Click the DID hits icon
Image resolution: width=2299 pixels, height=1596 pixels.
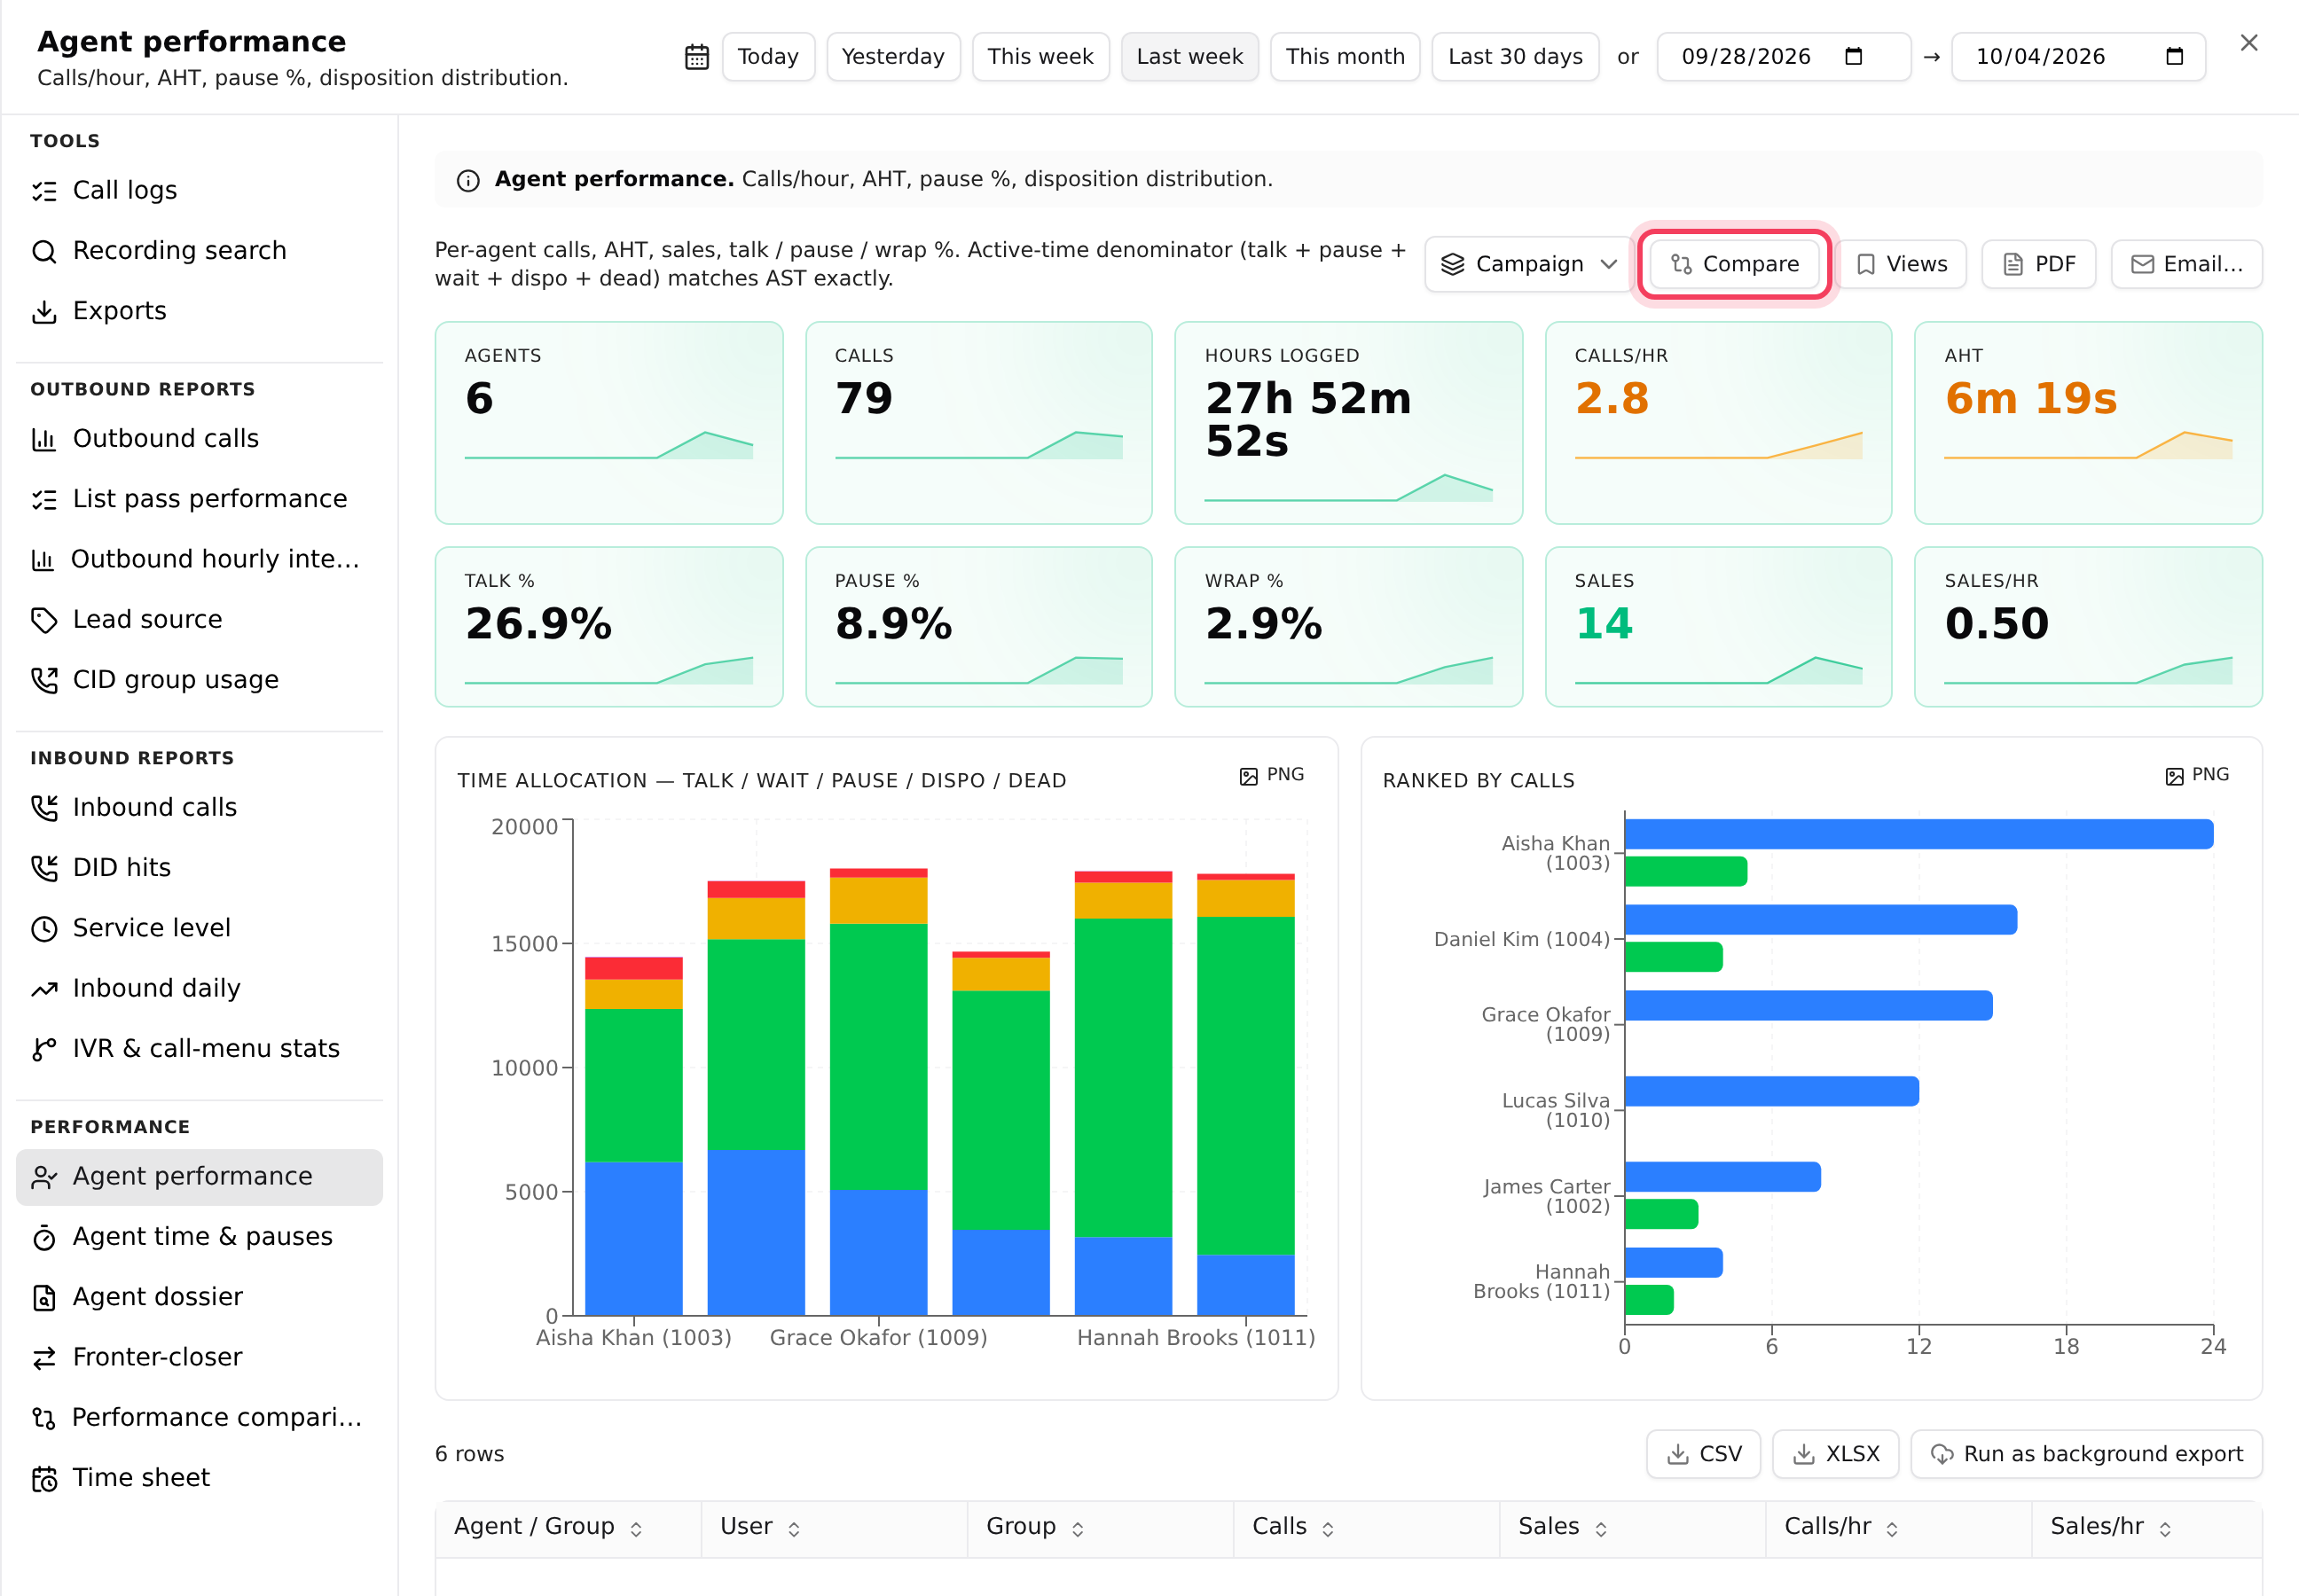[x=44, y=868]
